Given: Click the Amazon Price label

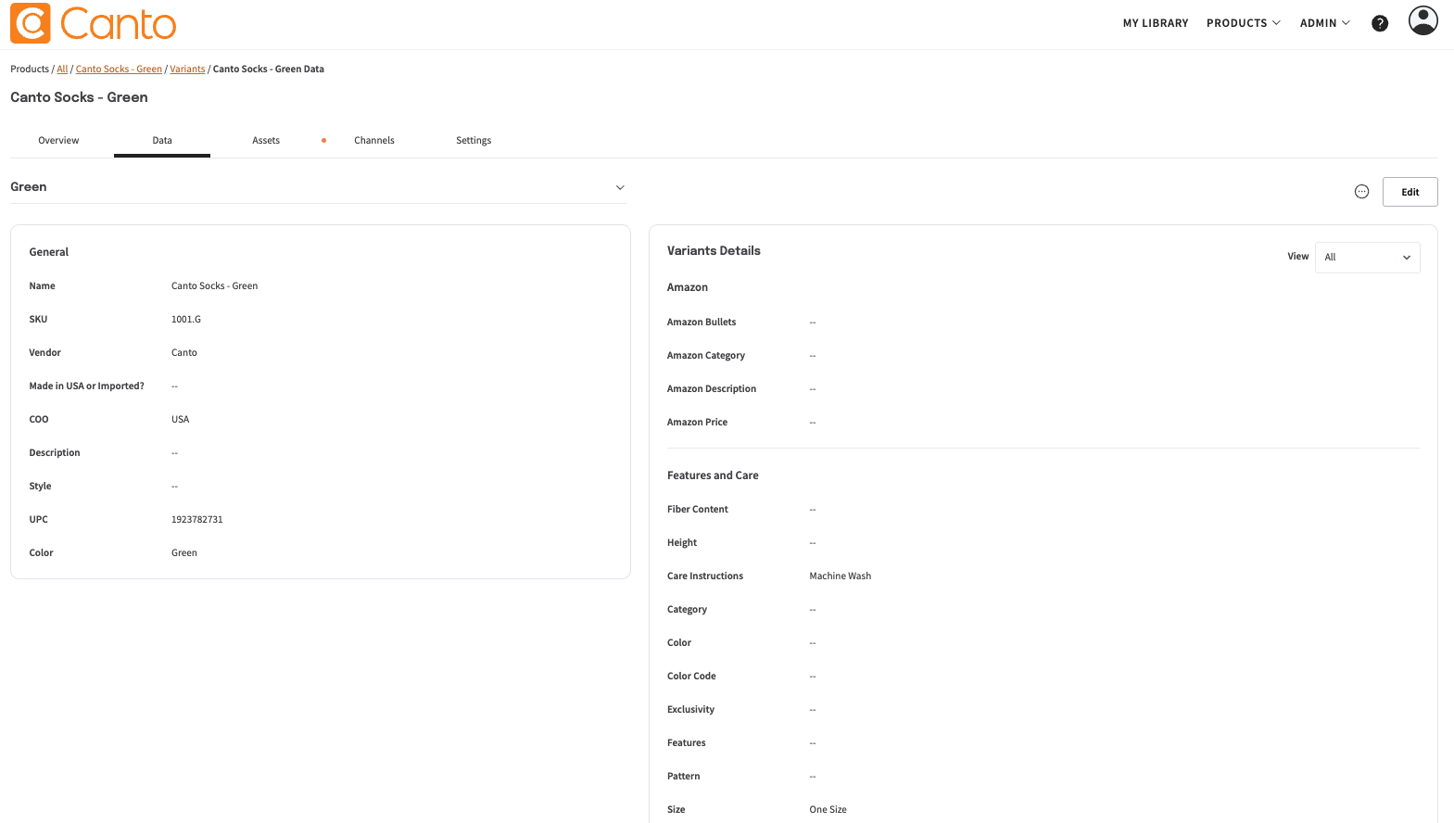Looking at the screenshot, I should [698, 423].
